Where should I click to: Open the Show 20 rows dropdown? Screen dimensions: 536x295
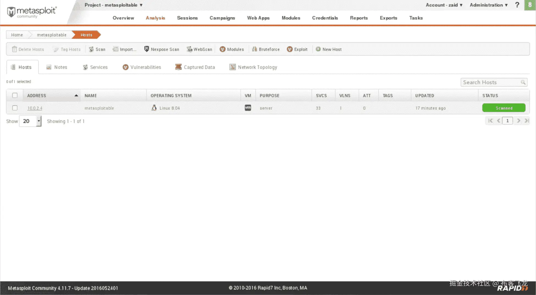click(30, 121)
